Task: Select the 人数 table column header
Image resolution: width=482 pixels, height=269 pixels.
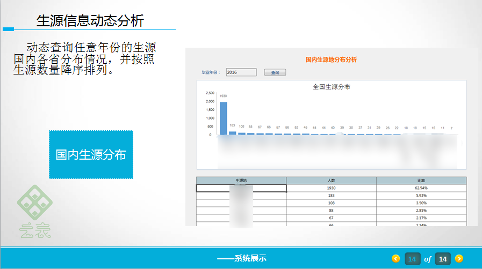Action: click(x=331, y=181)
